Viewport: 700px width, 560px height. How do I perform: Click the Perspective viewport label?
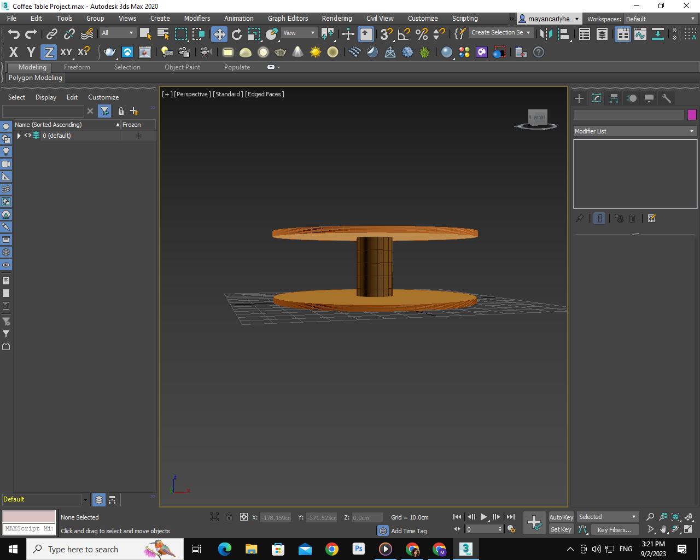click(x=192, y=94)
